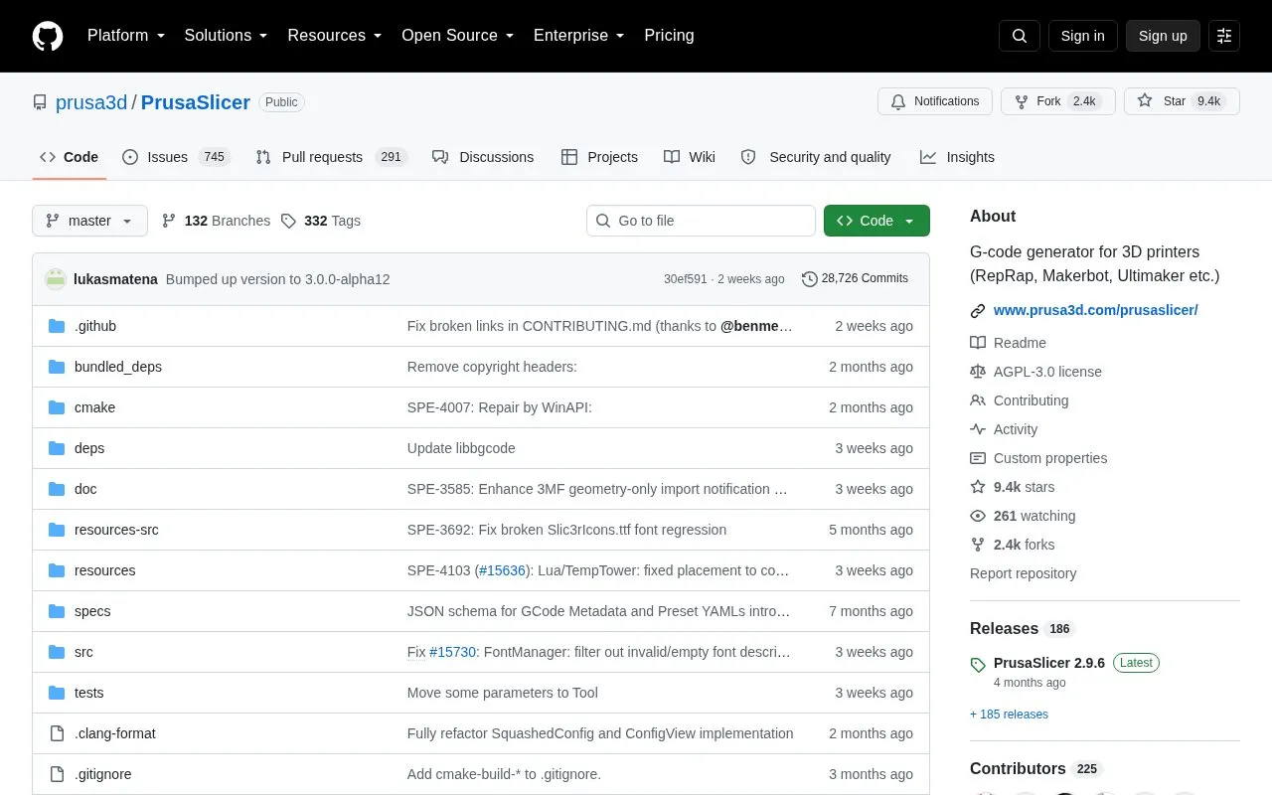
Task: Open the 332 Tags link
Action: (320, 221)
